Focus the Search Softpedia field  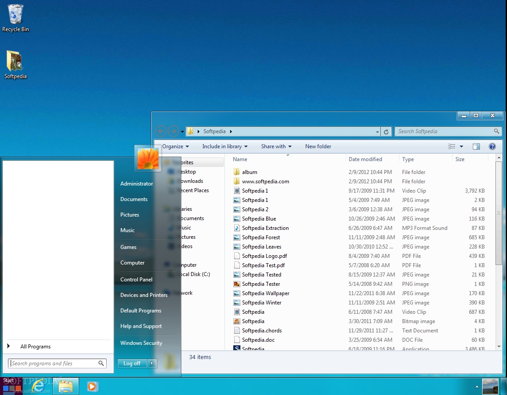coord(448,131)
